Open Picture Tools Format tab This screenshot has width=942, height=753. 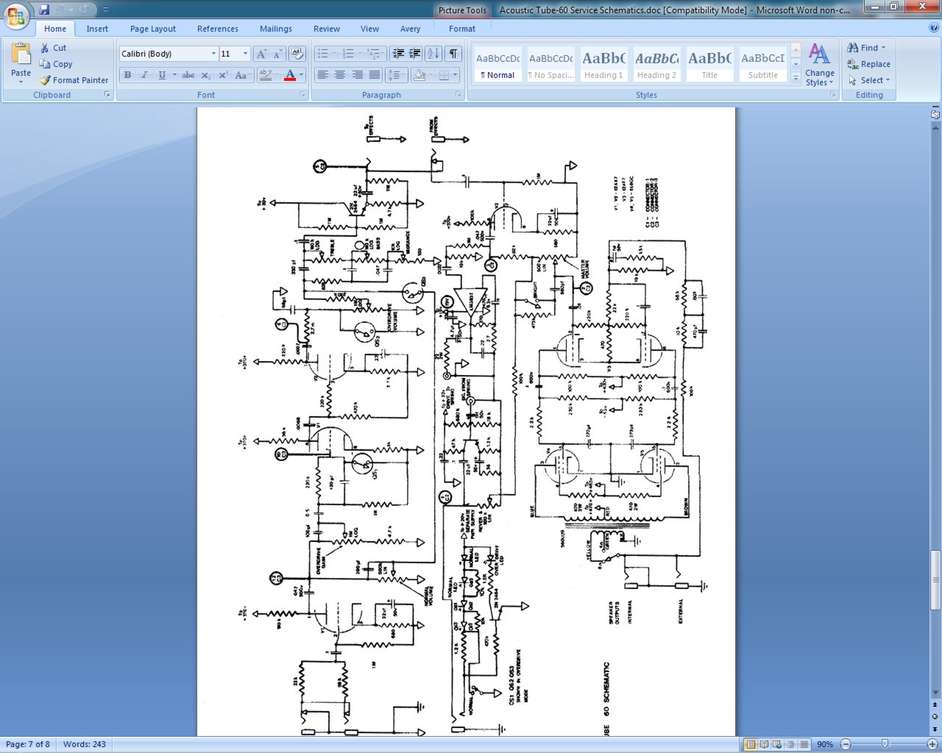(462, 29)
